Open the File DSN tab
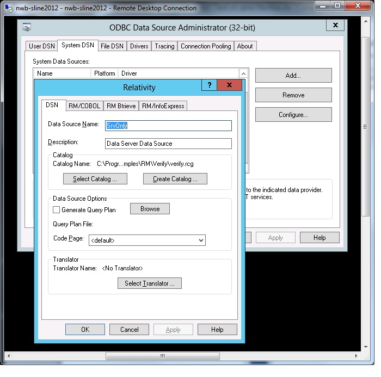 pos(112,46)
